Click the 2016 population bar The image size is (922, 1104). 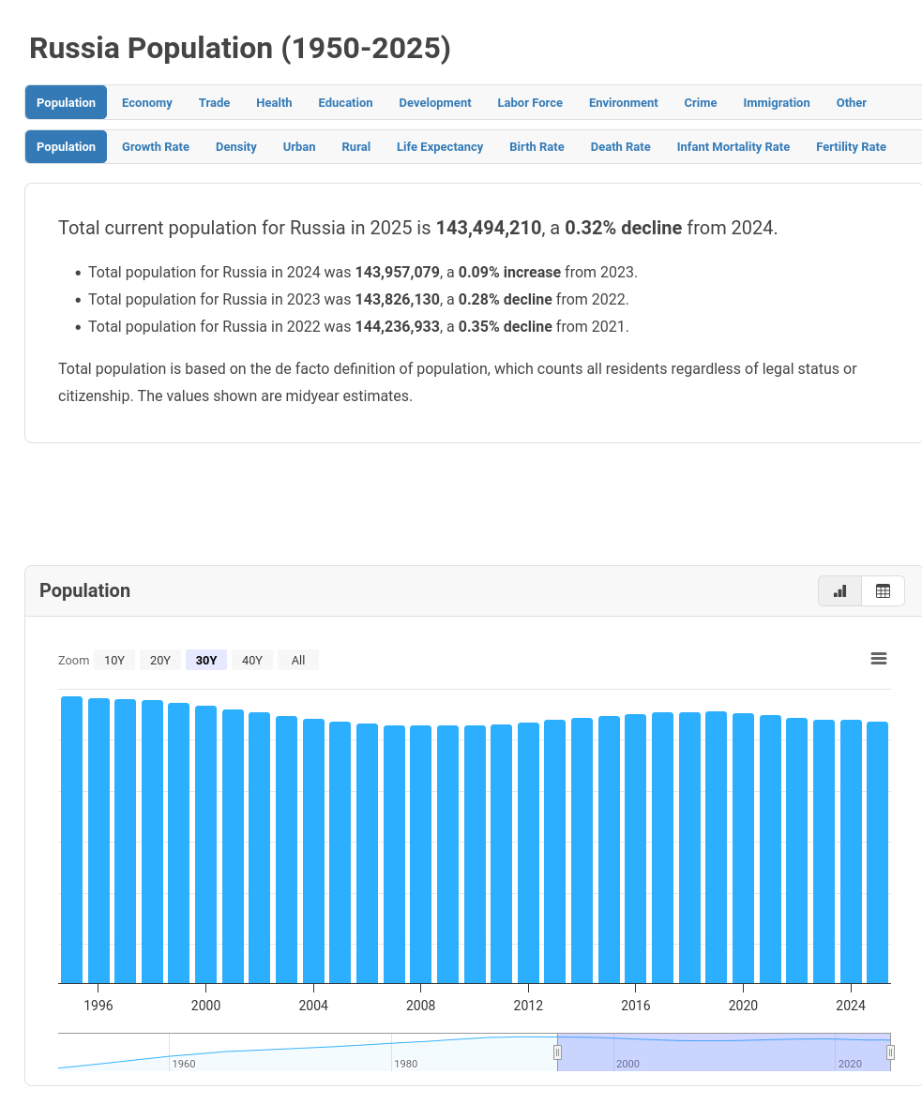635,848
